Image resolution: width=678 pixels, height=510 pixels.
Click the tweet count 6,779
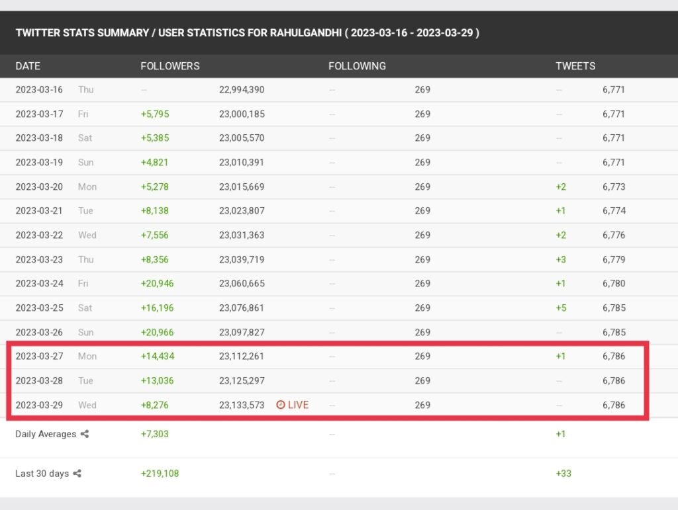click(x=614, y=259)
